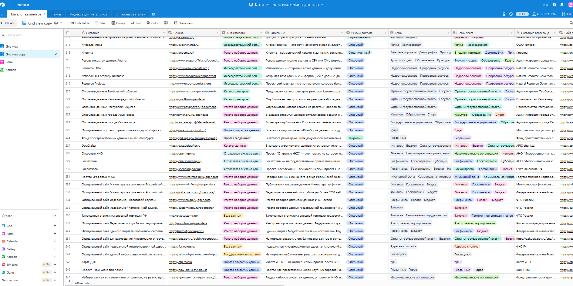573x286 pixels.
Task: Open the Название column menu arrow
Action: 164,33
